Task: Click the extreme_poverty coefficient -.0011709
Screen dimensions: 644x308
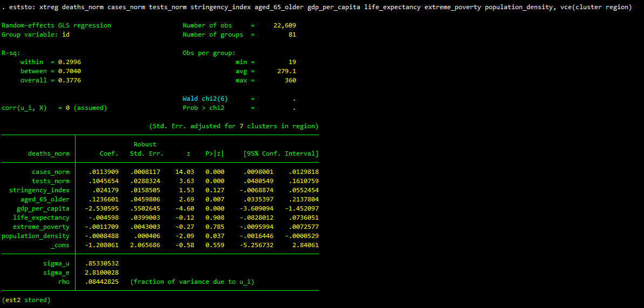Action: coord(101,227)
